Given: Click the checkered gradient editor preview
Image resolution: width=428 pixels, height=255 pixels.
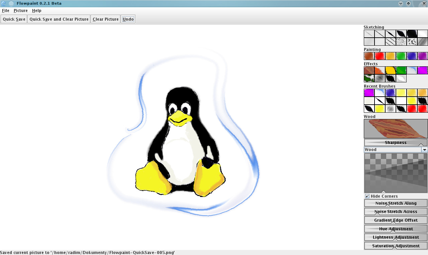Looking at the screenshot, I should [x=396, y=173].
